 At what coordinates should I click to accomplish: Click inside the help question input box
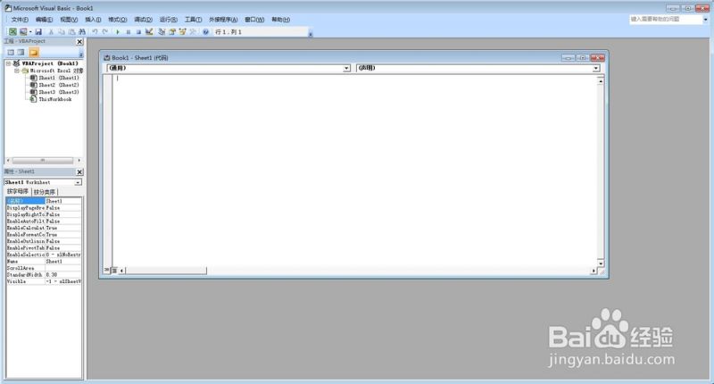pyautogui.click(x=666, y=19)
